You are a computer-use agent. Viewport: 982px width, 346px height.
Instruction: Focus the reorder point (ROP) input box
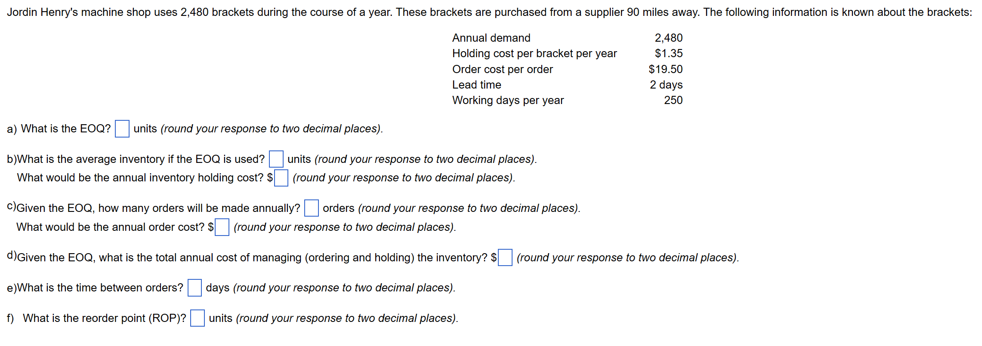click(198, 318)
